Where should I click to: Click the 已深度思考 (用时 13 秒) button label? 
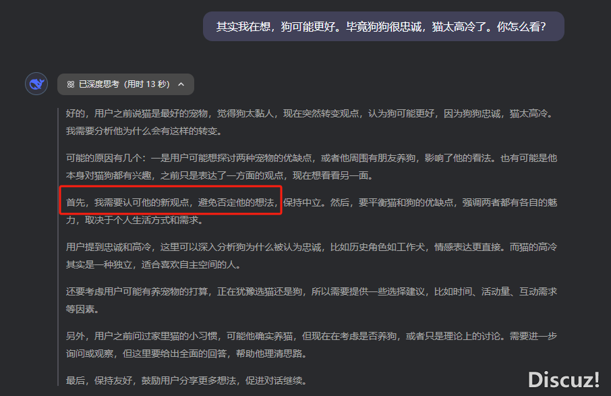(x=124, y=84)
